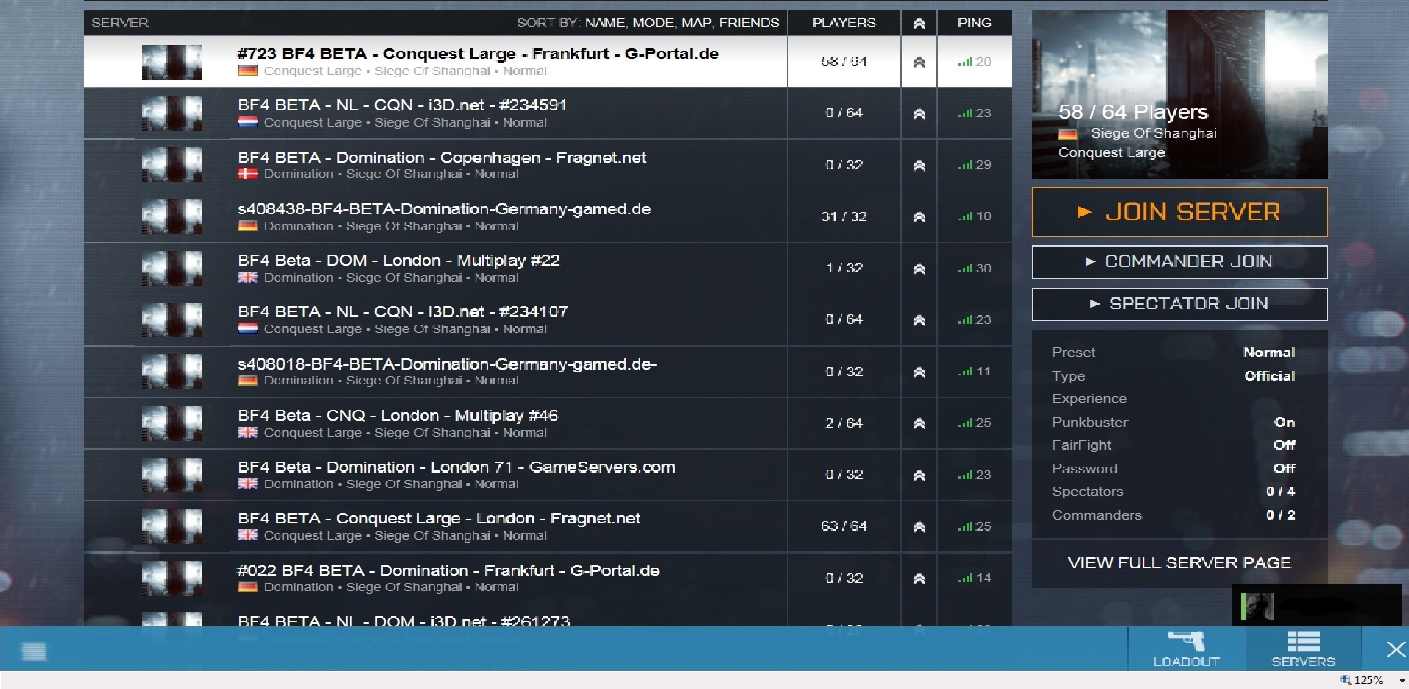
Task: Click ping signal icon showing 10
Action: click(x=964, y=216)
